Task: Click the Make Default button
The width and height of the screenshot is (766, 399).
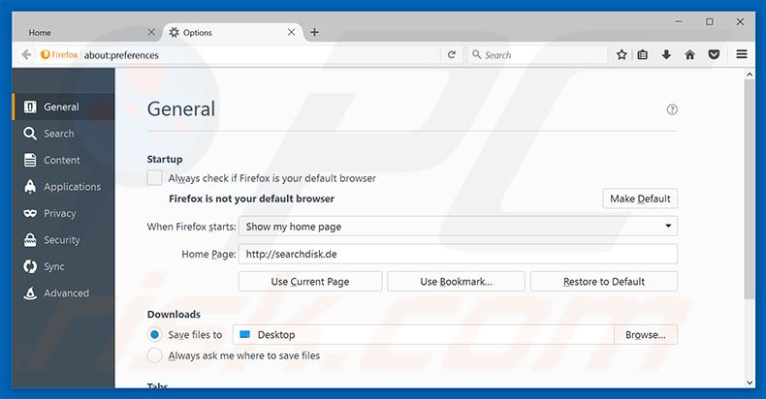Action: tap(640, 199)
